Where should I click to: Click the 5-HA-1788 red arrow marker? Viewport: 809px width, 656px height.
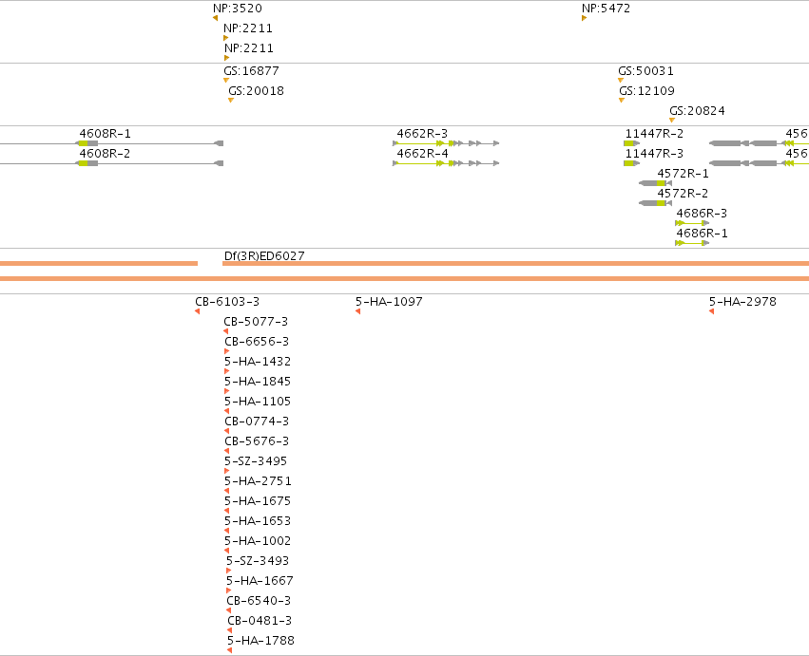(x=229, y=650)
